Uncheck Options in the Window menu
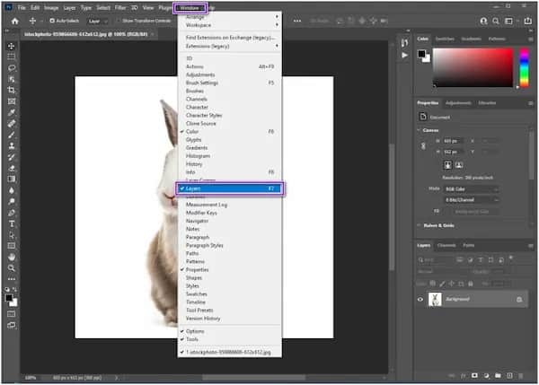The image size is (539, 385). tap(230, 331)
